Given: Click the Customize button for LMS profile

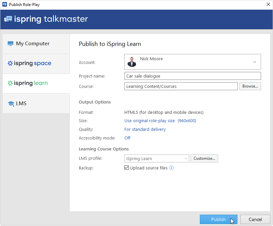Looking at the screenshot, I should point(204,158).
